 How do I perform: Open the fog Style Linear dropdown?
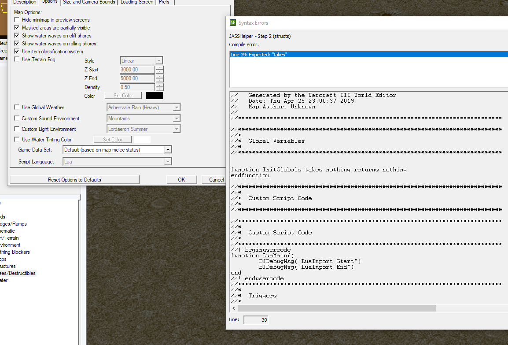click(x=141, y=61)
